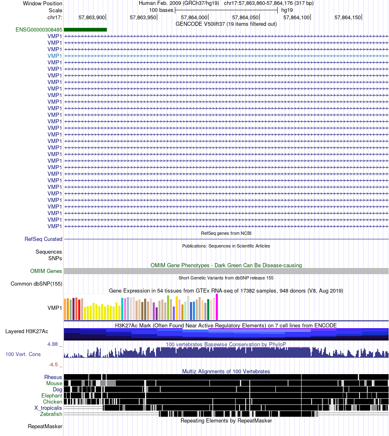The height and width of the screenshot is (436, 389).
Task: Open the H3K27Ac Mark track title
Action: [x=226, y=326]
